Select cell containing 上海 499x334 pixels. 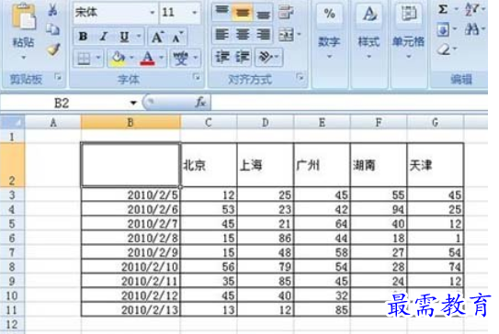click(x=266, y=165)
